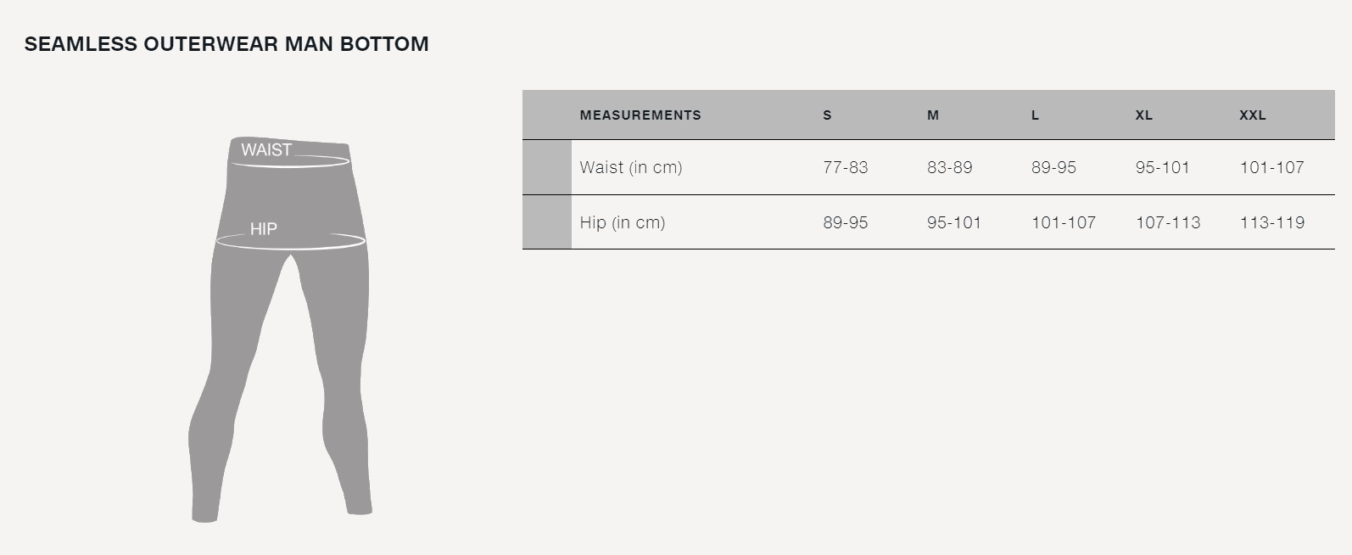Screen dimensions: 1352x555
Task: Select the XXL size column header
Action: [1253, 115]
